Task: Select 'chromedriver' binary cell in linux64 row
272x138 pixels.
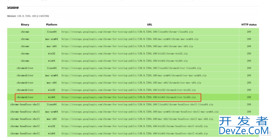Action: [25, 68]
